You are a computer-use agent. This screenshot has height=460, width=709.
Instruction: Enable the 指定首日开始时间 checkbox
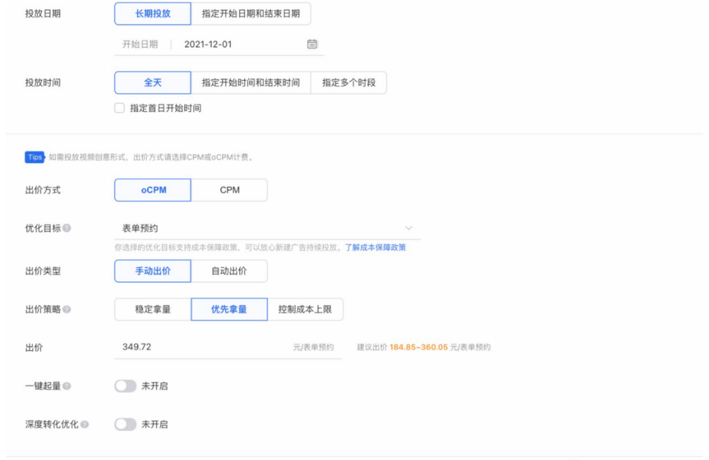[120, 108]
